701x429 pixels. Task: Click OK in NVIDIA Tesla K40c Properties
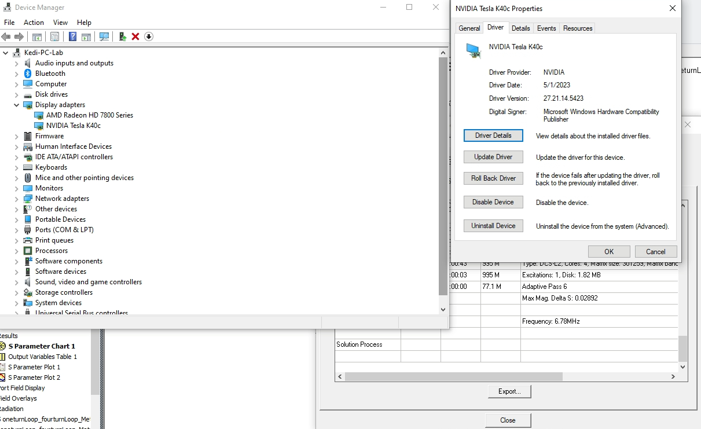click(609, 252)
